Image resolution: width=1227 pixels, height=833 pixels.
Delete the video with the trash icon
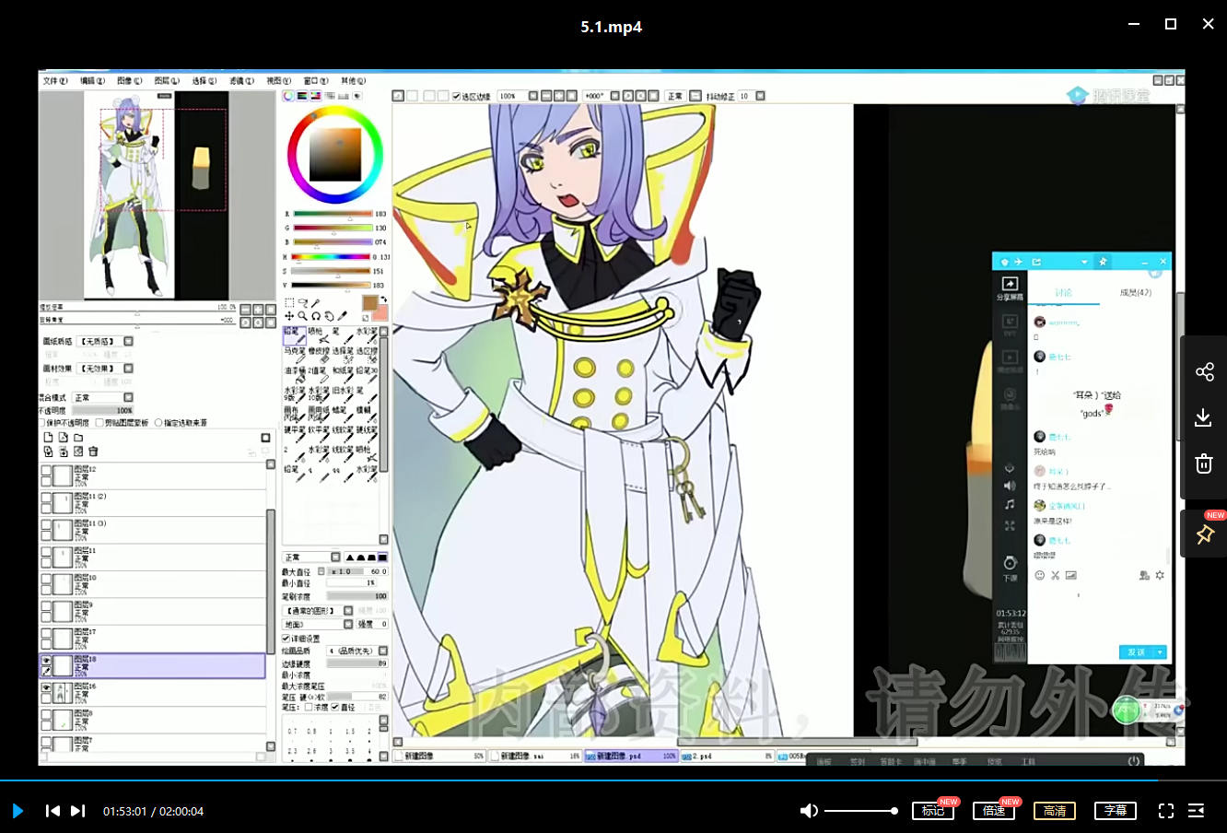coord(1204,463)
